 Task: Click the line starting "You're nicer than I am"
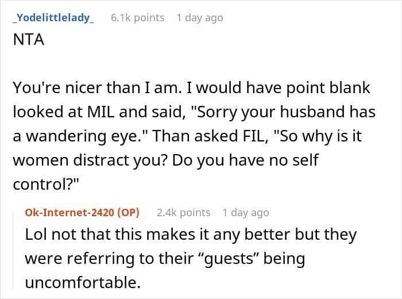pyautogui.click(x=191, y=88)
